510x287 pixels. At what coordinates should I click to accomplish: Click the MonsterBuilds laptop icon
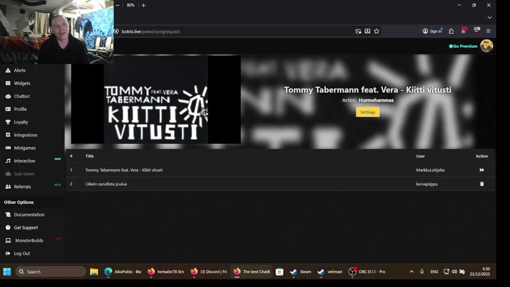click(8, 240)
